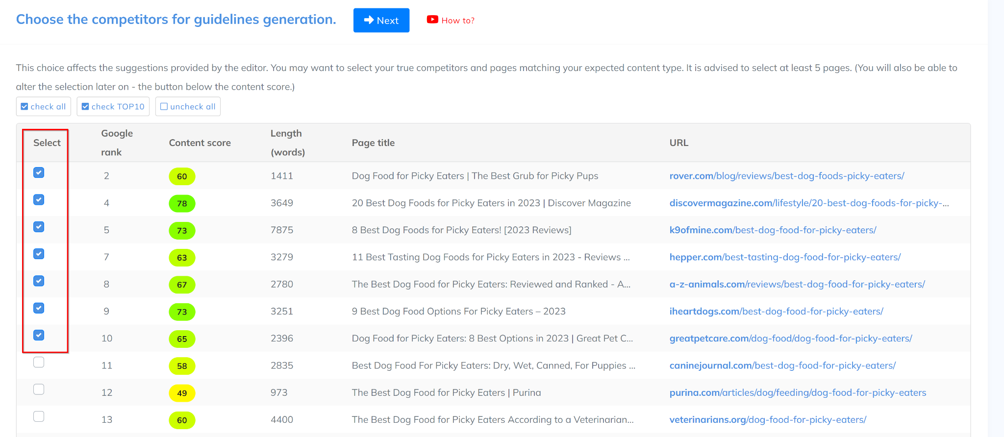The width and height of the screenshot is (1004, 437).
Task: Click the word count 973
Action: coord(279,392)
